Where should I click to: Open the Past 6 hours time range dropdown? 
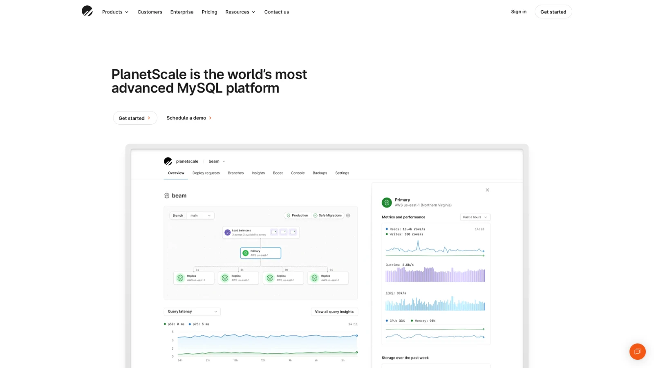click(x=475, y=217)
